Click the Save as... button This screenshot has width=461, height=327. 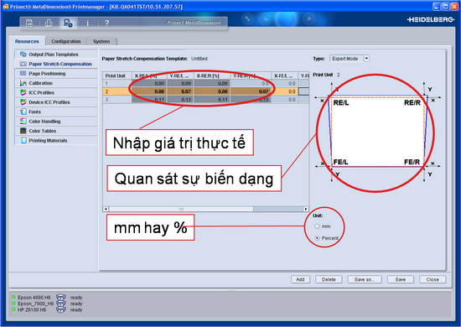[x=365, y=279]
